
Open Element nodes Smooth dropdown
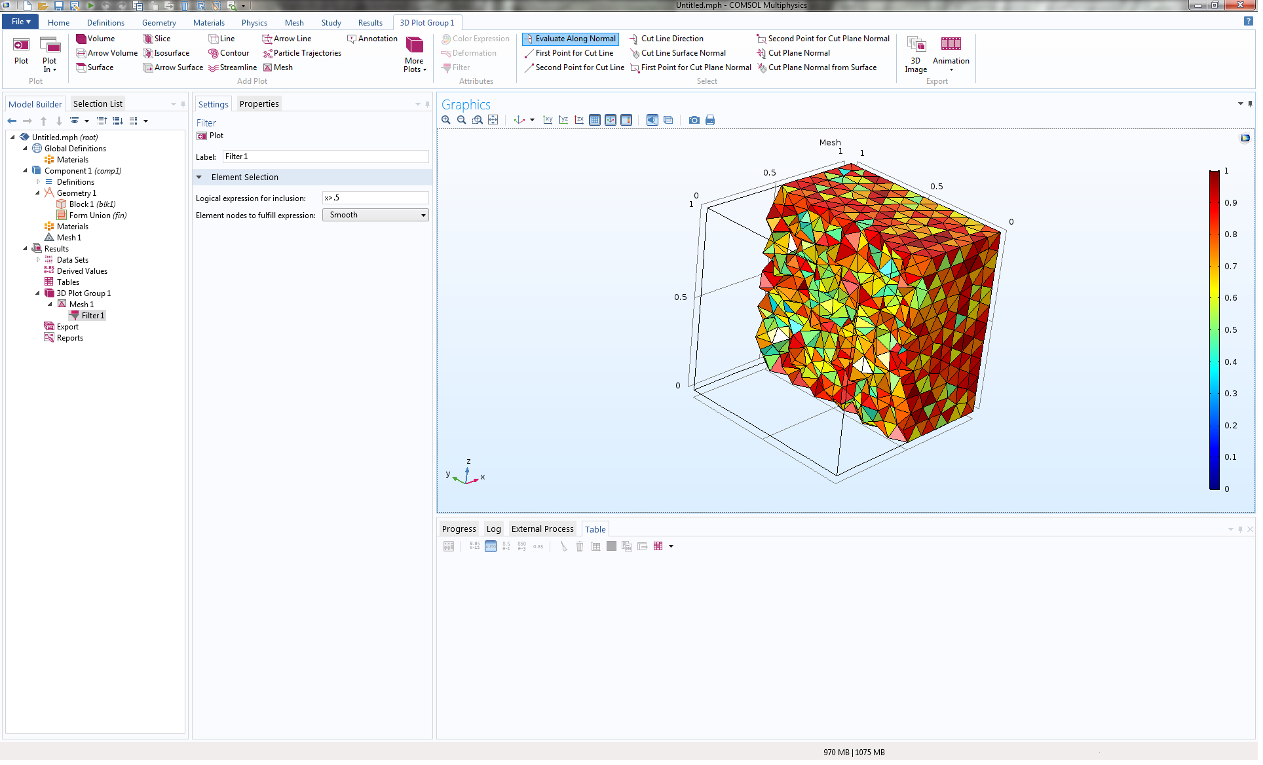[x=375, y=215]
